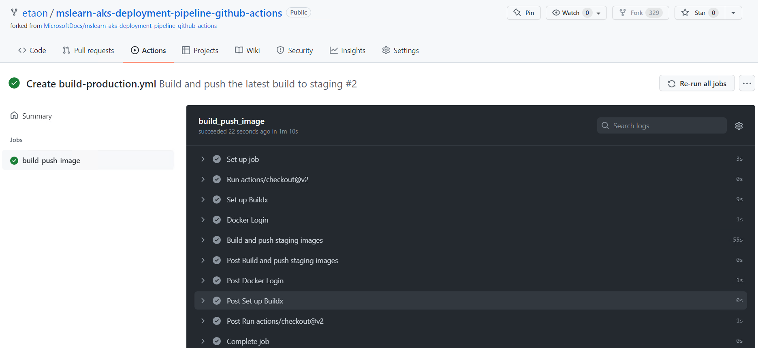Click Re-run all jobs button

tap(697, 83)
